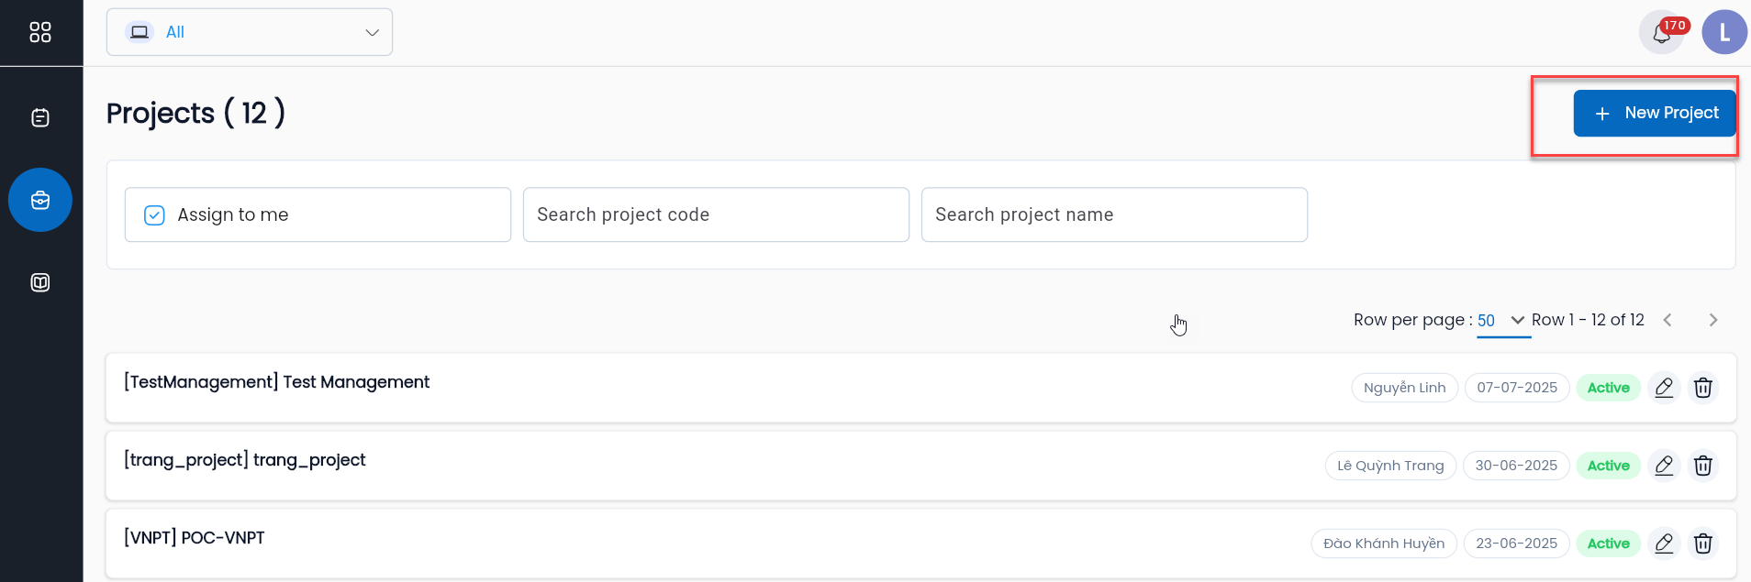1751x582 pixels.
Task: Edit the trang_project project
Action: [x=1664, y=466]
